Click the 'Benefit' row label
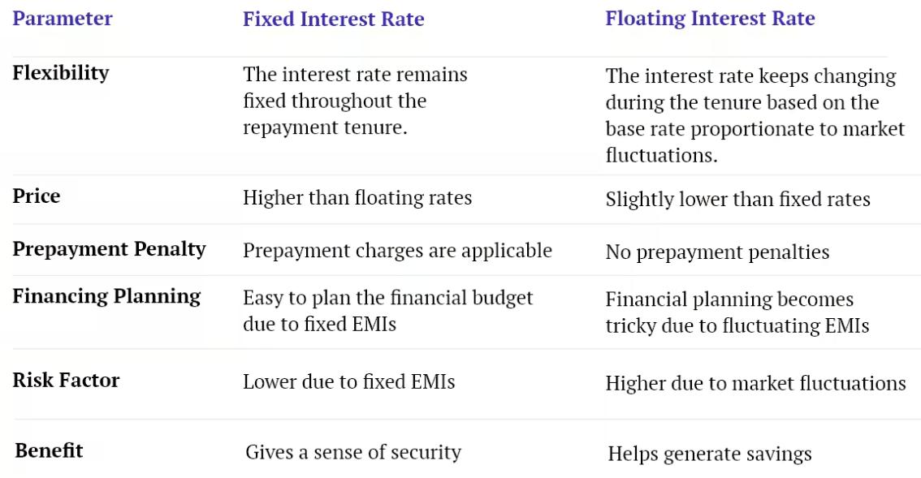Screen dimensions: 921x478 [x=49, y=450]
